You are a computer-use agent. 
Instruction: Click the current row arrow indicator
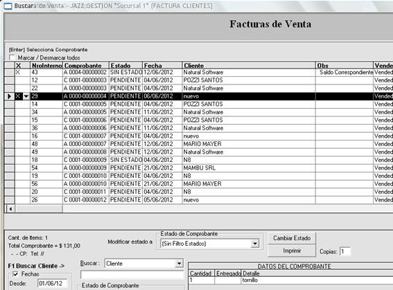[10, 96]
